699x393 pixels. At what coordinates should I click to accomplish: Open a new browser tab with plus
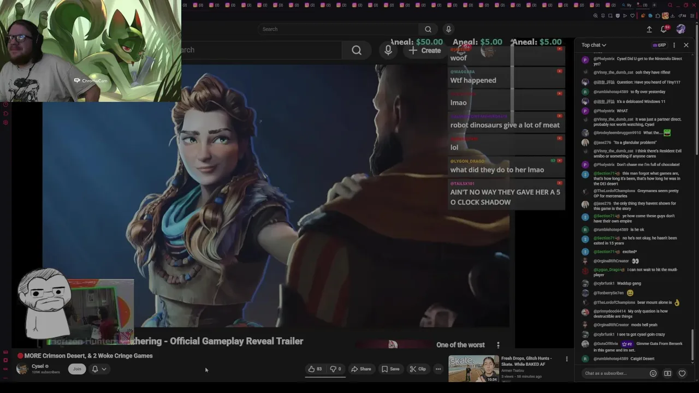[x=654, y=5]
